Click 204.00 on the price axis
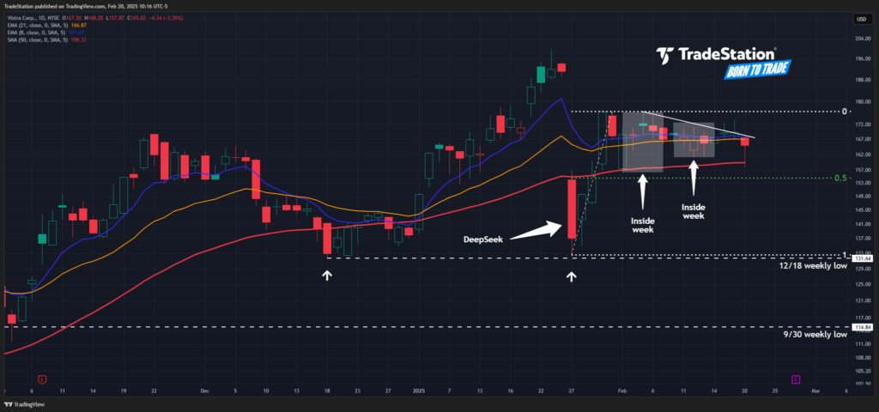The height and width of the screenshot is (412, 879). point(862,39)
